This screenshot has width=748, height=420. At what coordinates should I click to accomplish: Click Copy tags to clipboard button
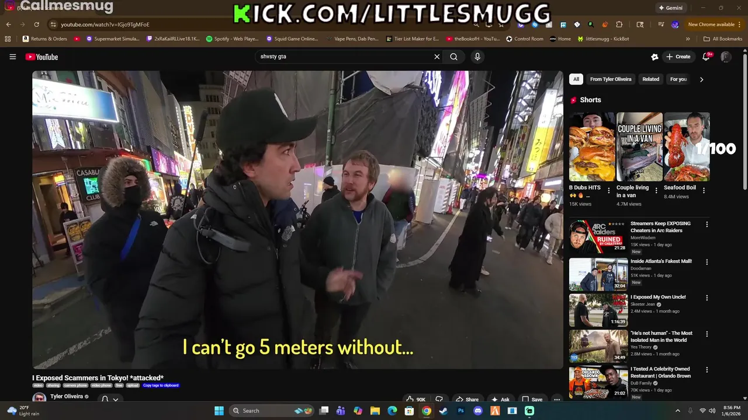point(161,386)
